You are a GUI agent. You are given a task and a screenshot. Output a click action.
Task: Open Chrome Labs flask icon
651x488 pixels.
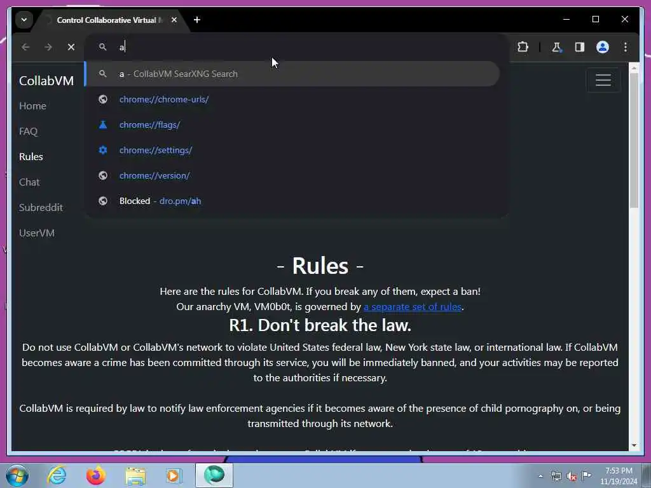557,47
